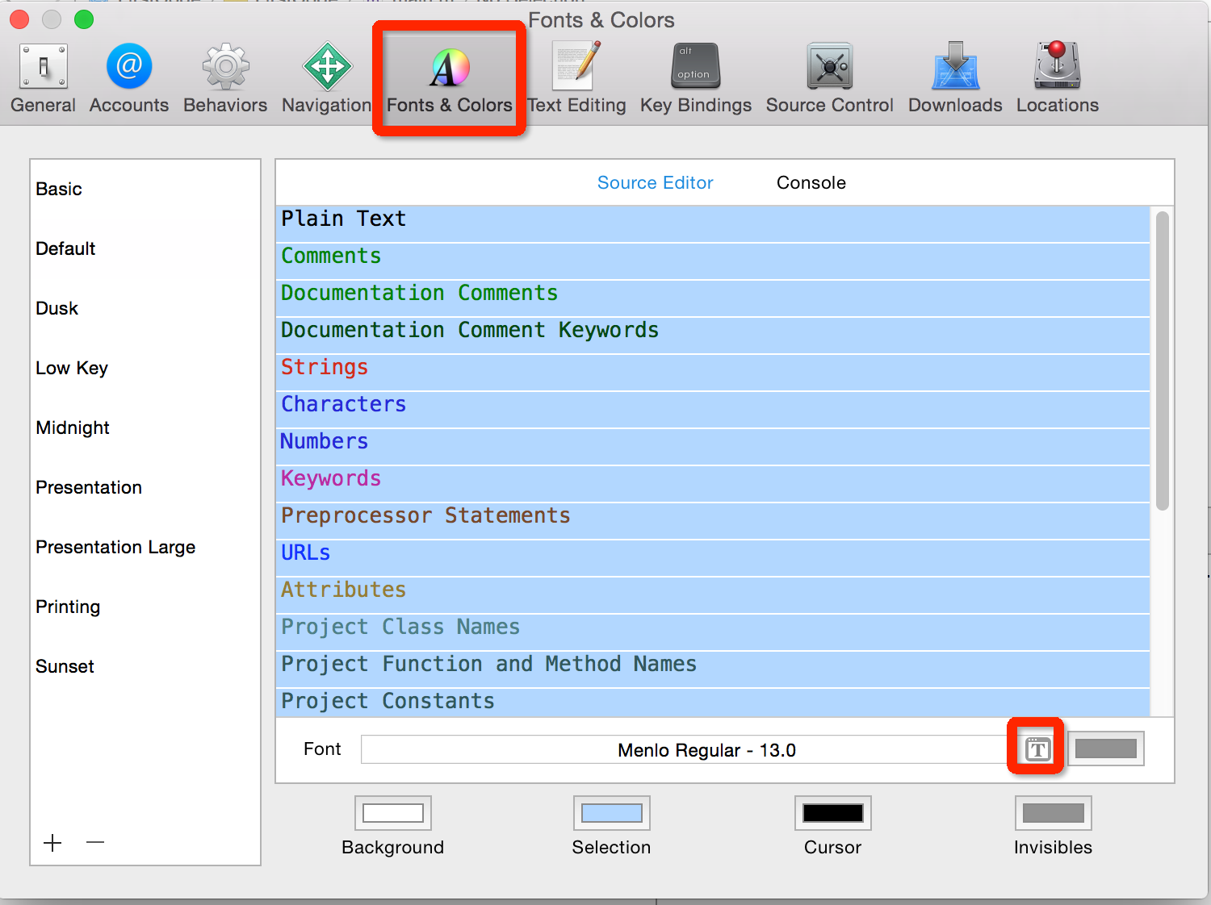Viewport: 1211px width, 905px height.
Task: Select the Dusk theme
Action: tap(57, 308)
